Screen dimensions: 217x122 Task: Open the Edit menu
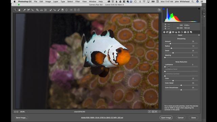41,1
